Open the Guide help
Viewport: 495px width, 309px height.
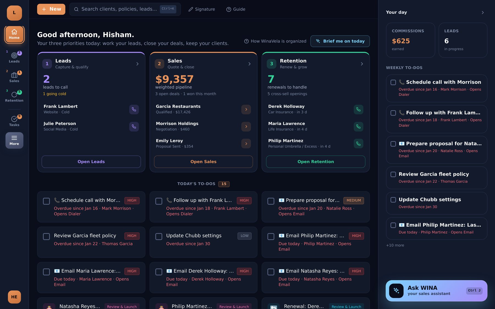click(x=236, y=9)
